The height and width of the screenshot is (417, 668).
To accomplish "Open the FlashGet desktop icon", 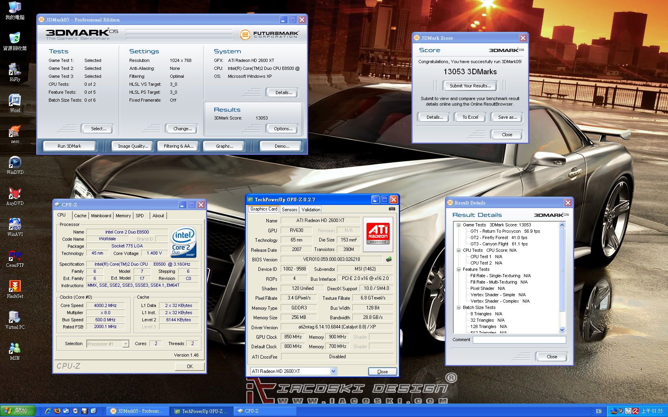I will [x=15, y=289].
